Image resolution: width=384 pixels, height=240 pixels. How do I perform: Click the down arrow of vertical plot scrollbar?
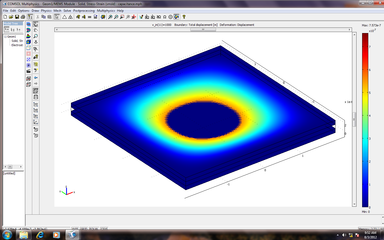354,204
